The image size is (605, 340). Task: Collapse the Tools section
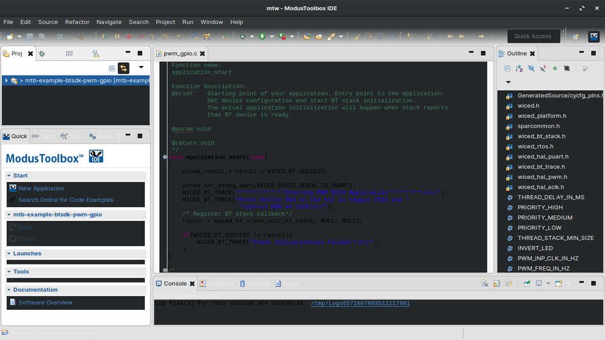point(9,272)
